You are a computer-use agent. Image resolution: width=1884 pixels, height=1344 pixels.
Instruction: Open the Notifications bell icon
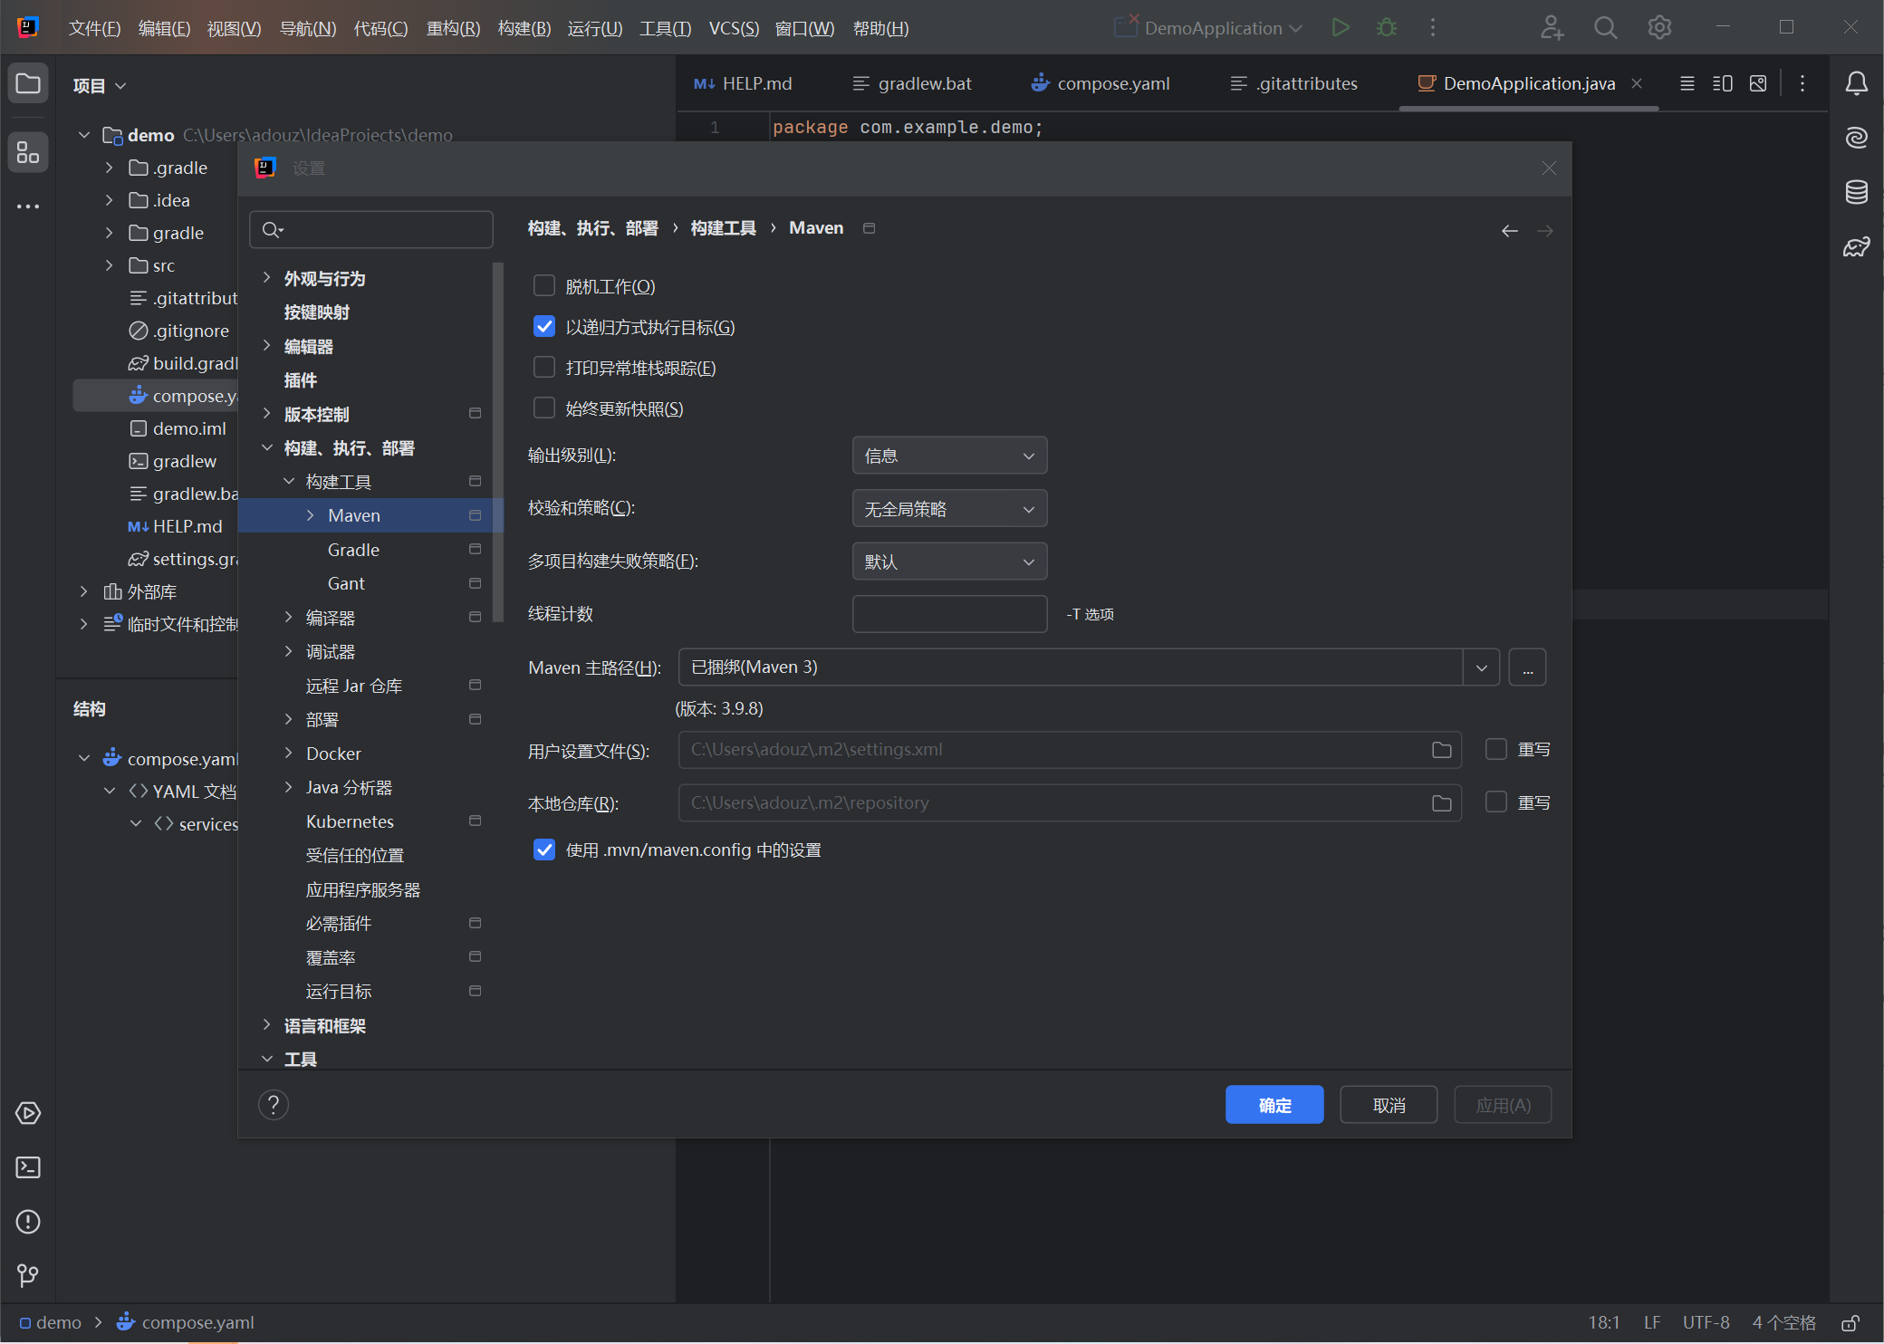1856,84
